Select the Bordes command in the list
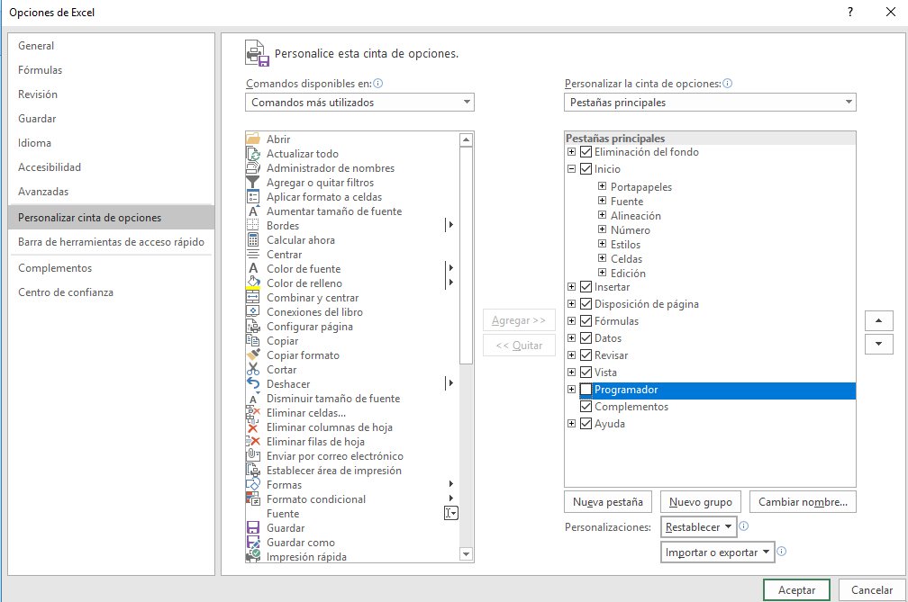The width and height of the screenshot is (908, 602). [283, 226]
